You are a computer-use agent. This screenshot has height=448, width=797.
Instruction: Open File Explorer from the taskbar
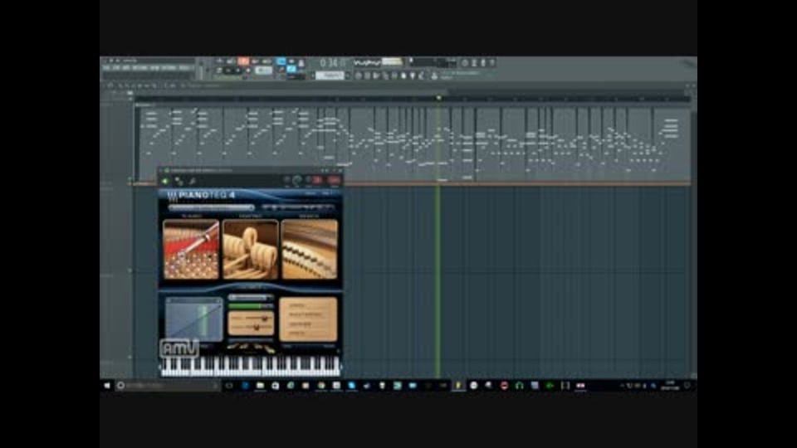(260, 386)
